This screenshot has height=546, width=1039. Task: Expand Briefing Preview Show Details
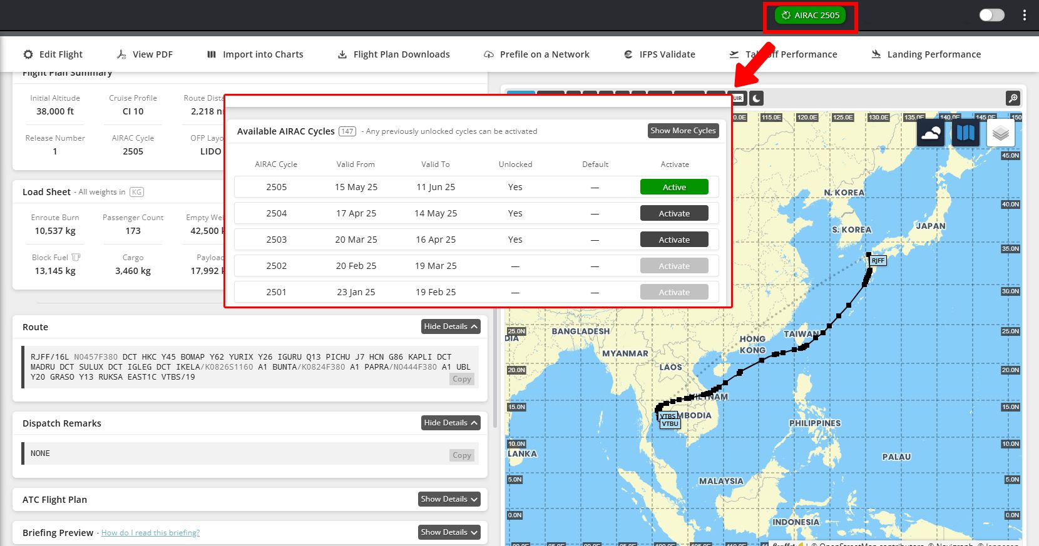pyautogui.click(x=449, y=532)
